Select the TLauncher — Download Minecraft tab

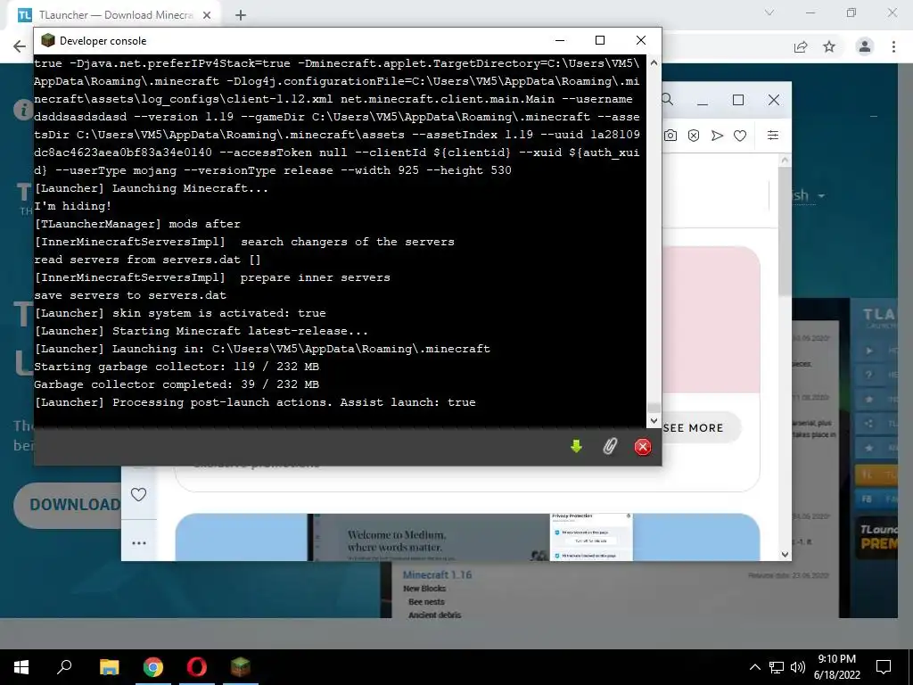[115, 15]
